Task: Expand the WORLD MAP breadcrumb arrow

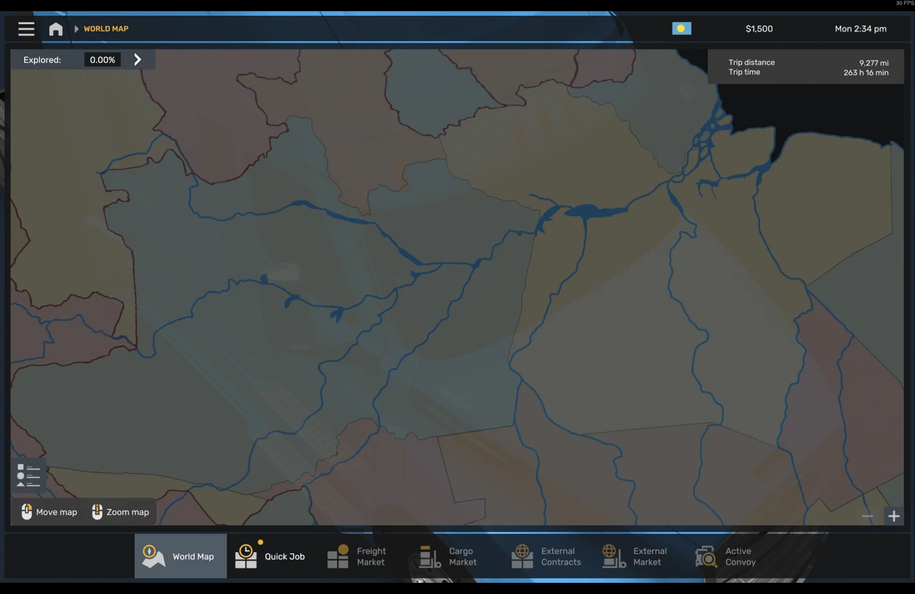Action: [x=76, y=28]
